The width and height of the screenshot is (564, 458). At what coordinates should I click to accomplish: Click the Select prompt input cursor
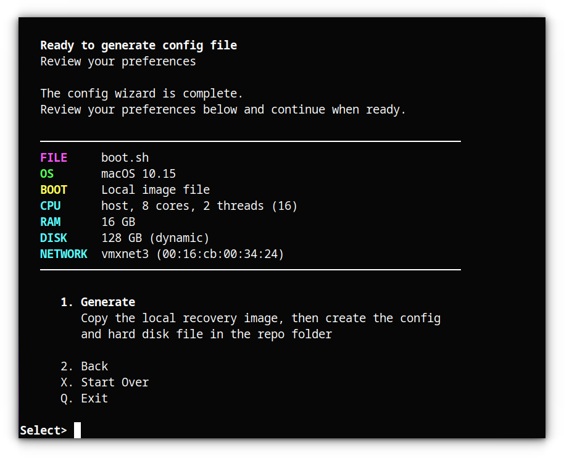click(x=77, y=430)
